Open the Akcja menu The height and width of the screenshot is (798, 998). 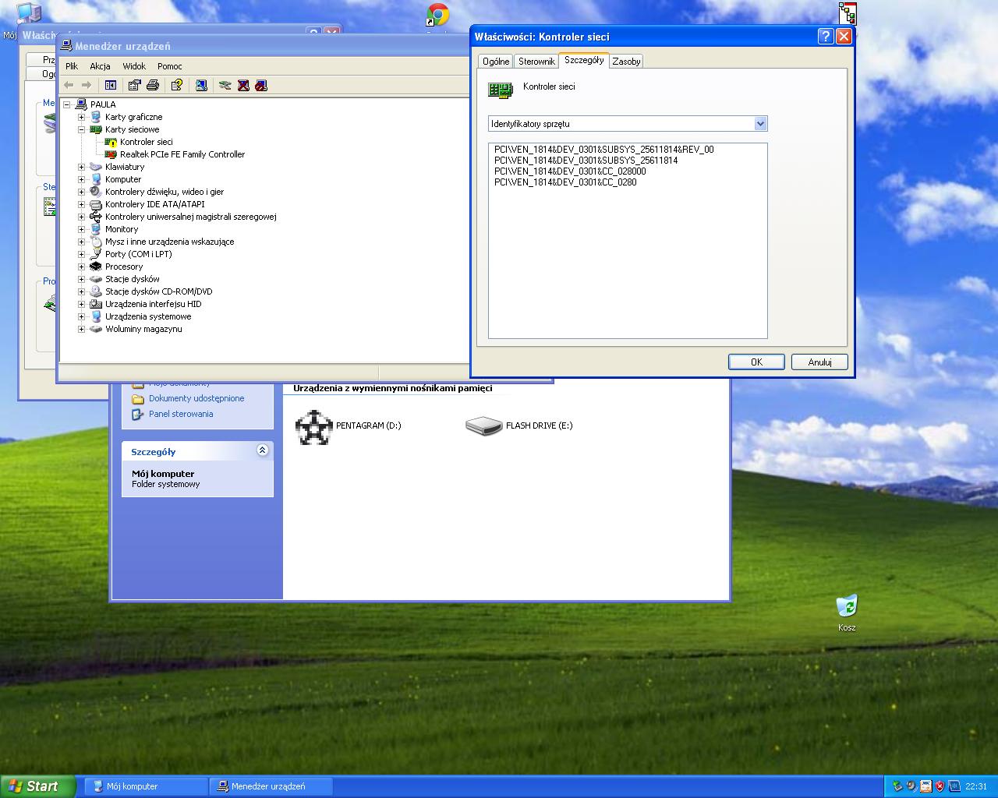[x=100, y=66]
